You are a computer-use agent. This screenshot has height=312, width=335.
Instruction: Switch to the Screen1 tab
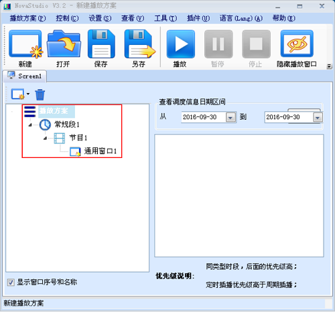pyautogui.click(x=25, y=76)
